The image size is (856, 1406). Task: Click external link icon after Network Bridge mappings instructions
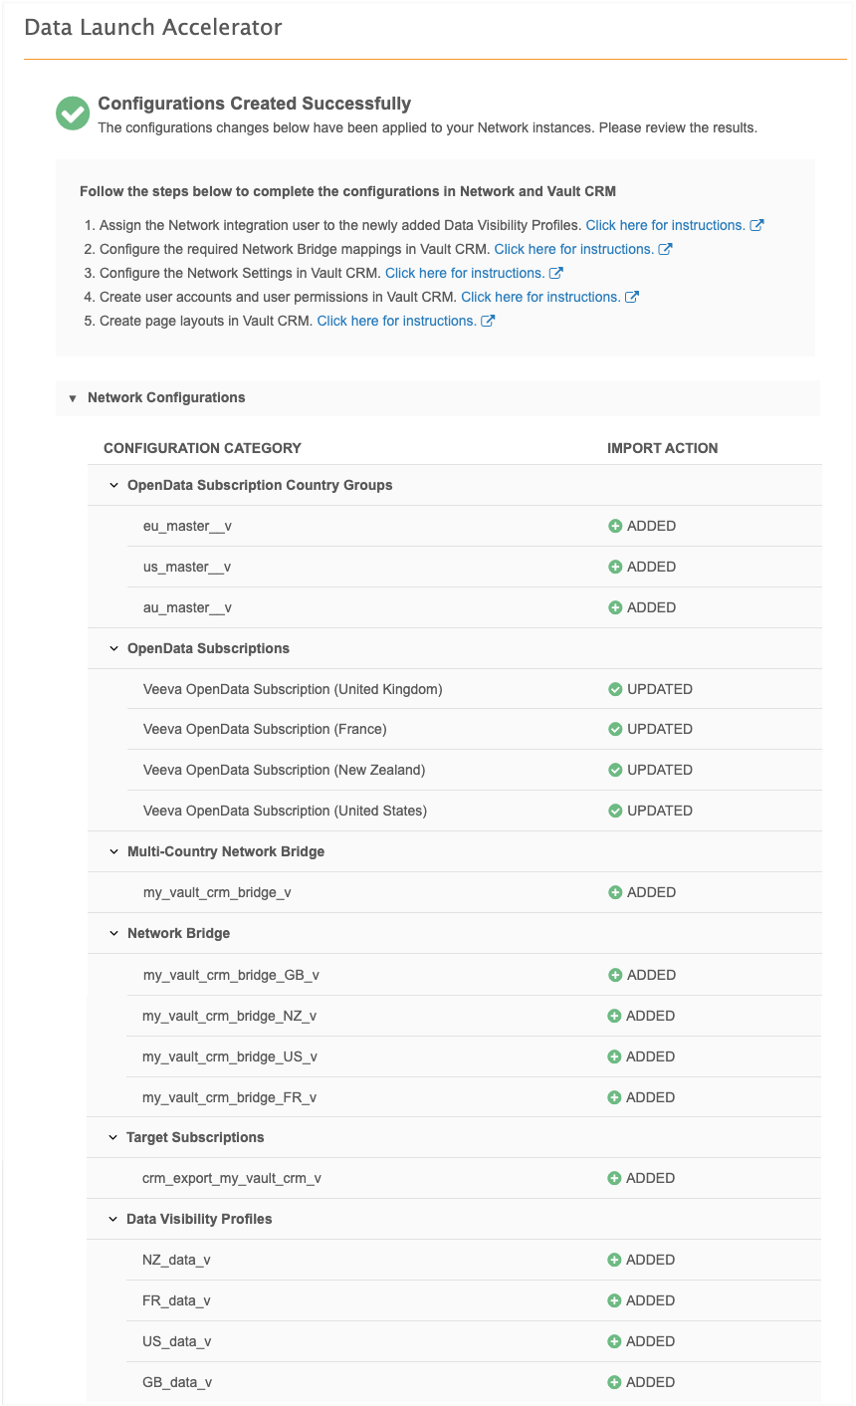tap(666, 249)
